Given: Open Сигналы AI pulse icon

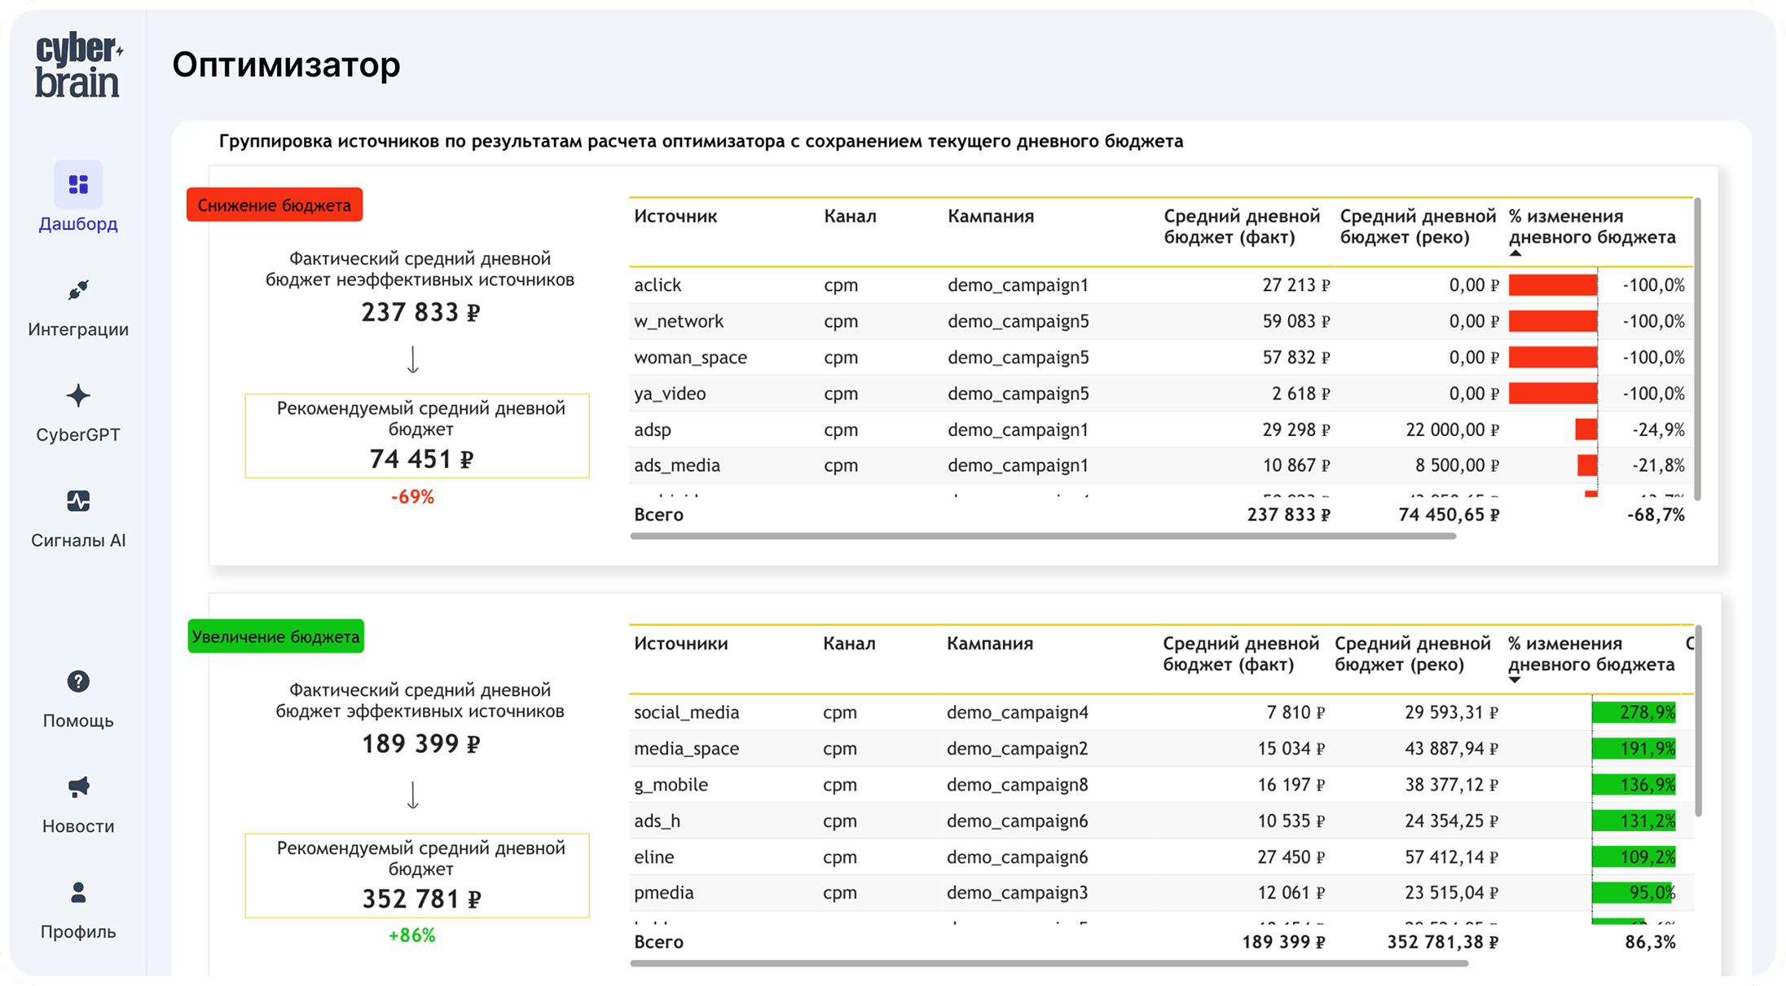Looking at the screenshot, I should 78,501.
